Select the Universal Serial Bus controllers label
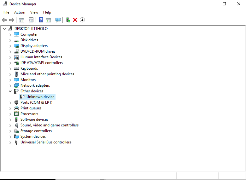 pyautogui.click(x=46, y=142)
